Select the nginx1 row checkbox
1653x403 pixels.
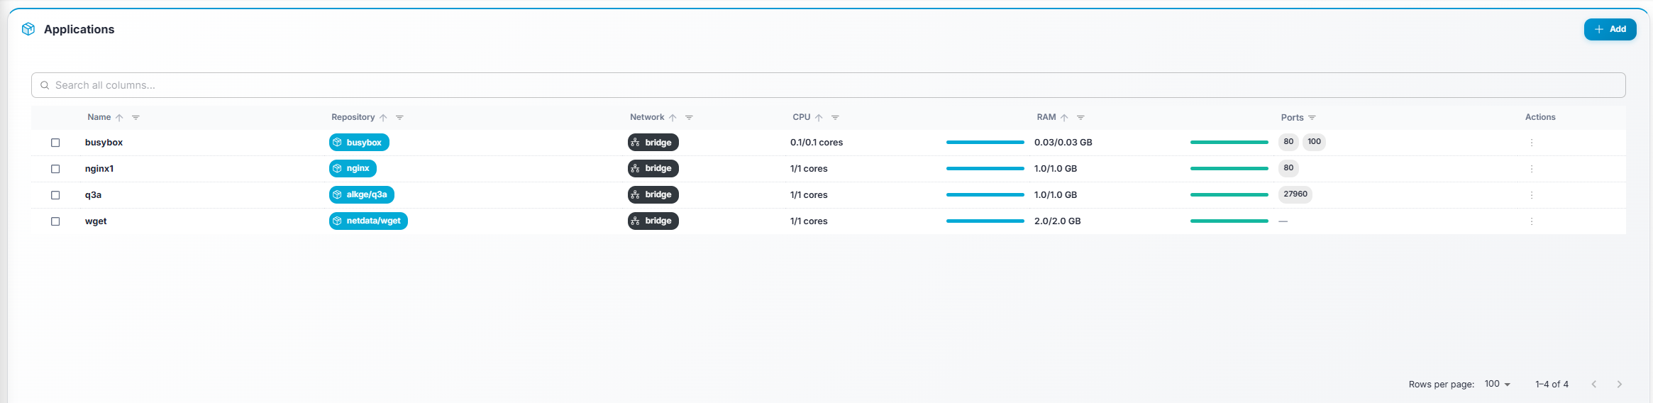click(55, 169)
